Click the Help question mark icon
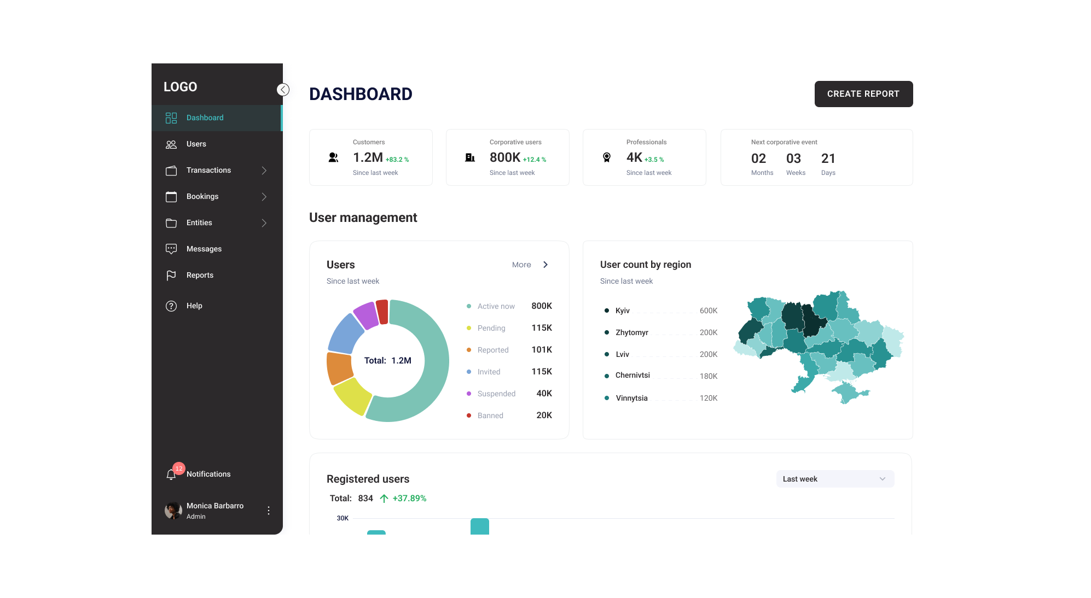The height and width of the screenshot is (598, 1091). pos(171,306)
